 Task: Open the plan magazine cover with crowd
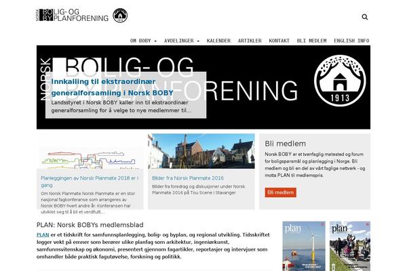click(x=350, y=246)
